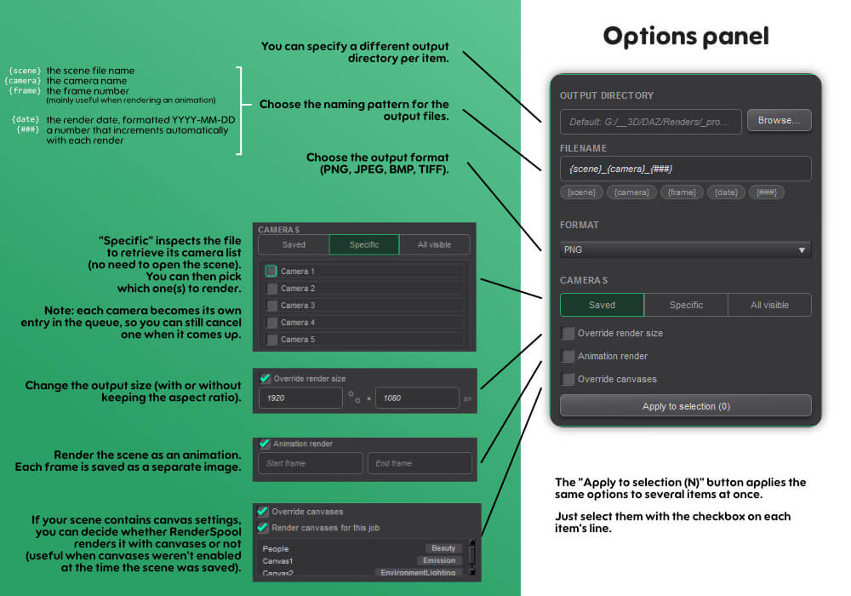The width and height of the screenshot is (851, 596).
Task: Select Specific tab in Cameras example panel
Action: tap(364, 245)
